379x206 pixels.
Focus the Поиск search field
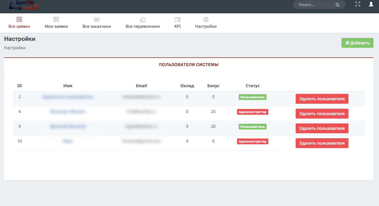click(319, 5)
